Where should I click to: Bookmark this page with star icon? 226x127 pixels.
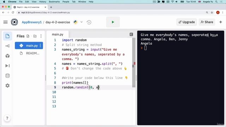(x=212, y=13)
